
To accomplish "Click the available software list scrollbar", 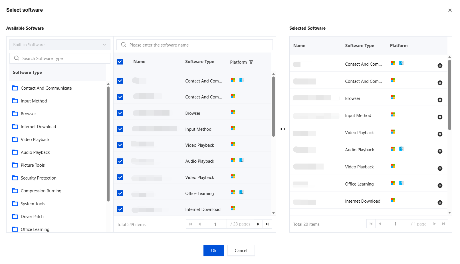I will pyautogui.click(x=273, y=107).
